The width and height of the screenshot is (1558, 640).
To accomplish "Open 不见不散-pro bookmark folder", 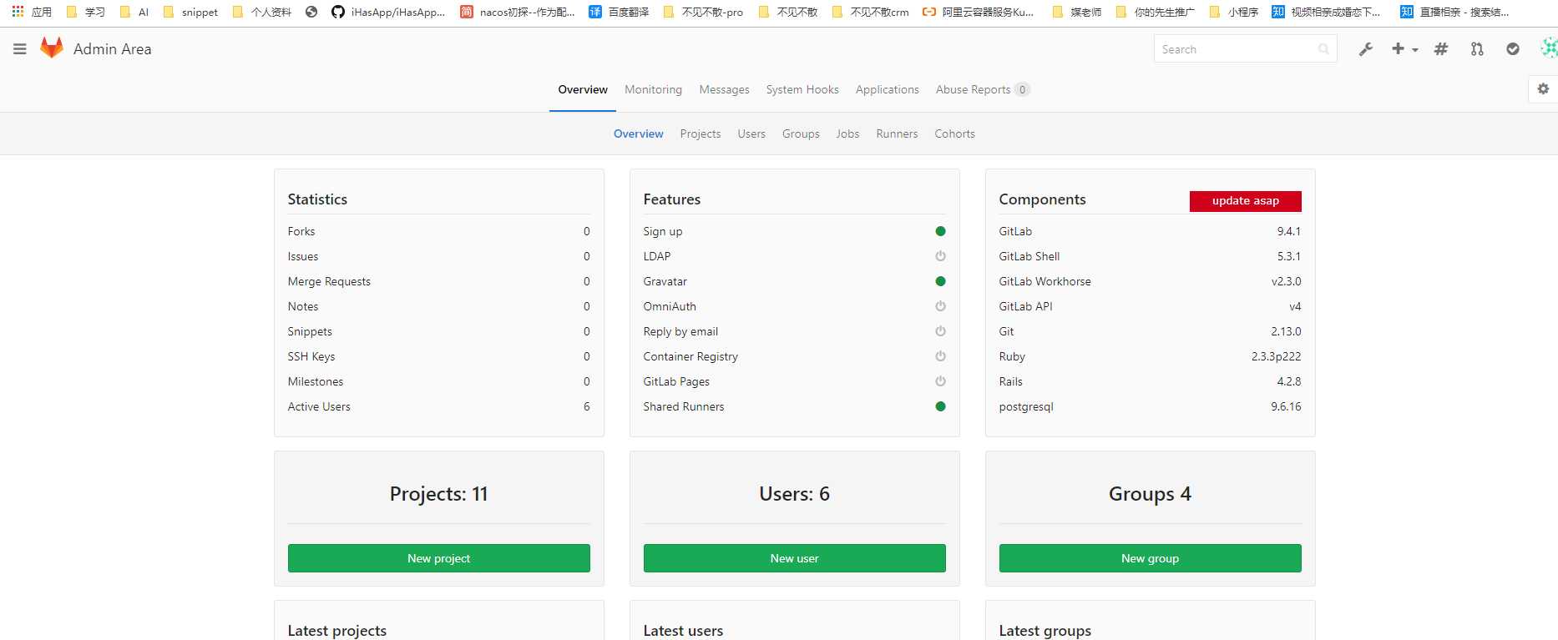I will click(703, 12).
